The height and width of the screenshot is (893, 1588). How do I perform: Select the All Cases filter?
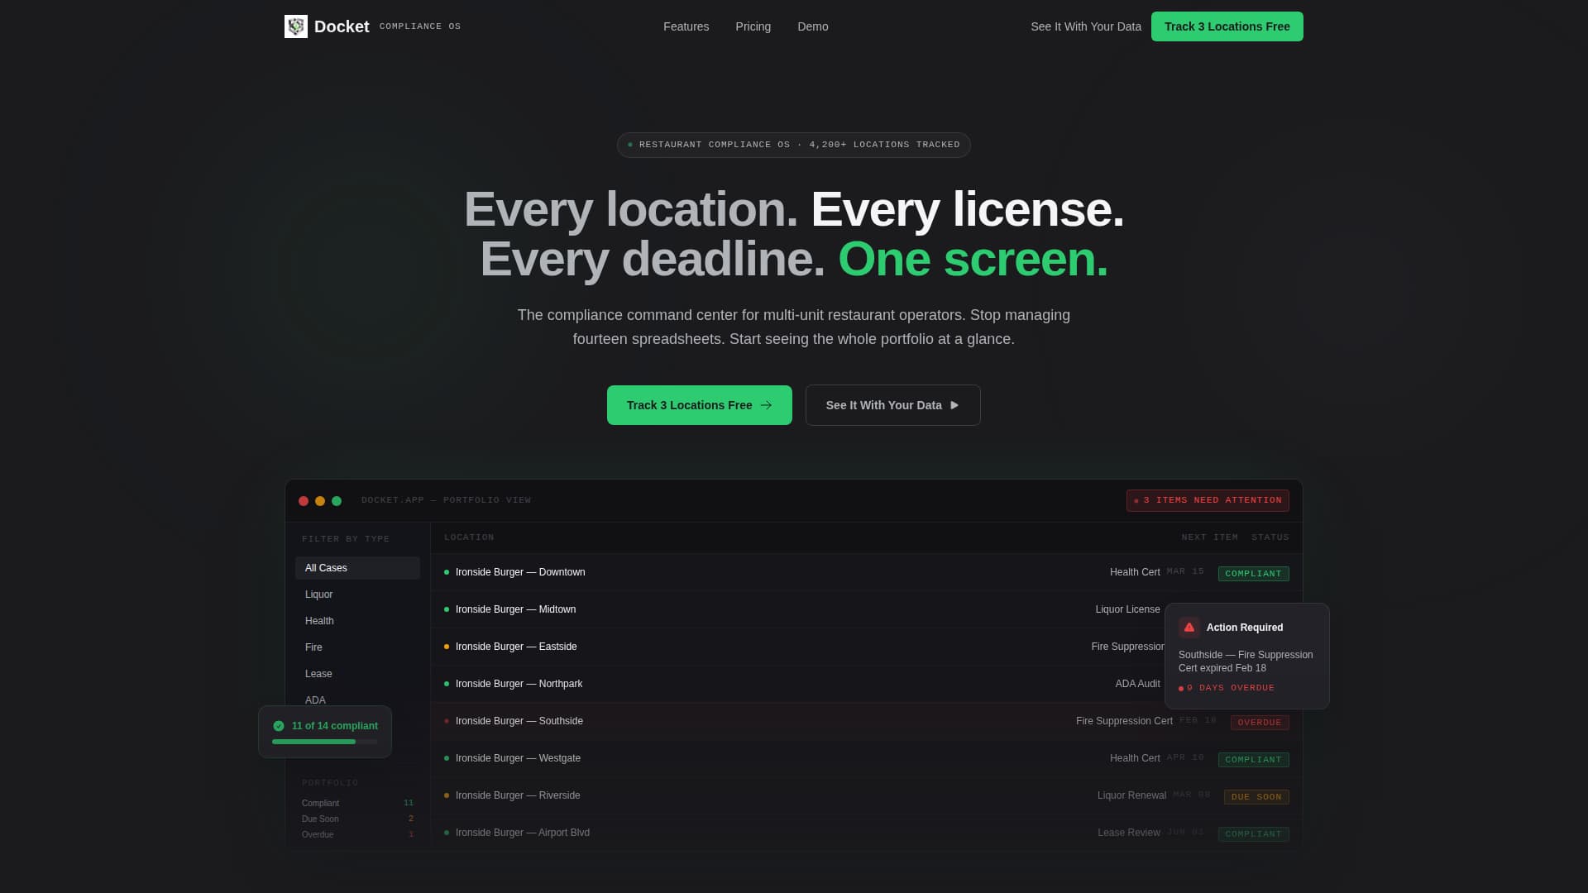coord(325,568)
